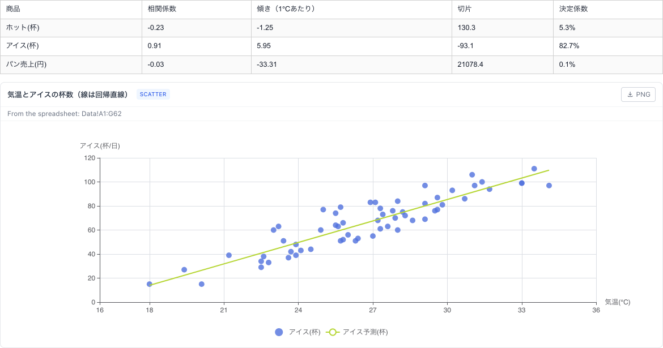Click the correlation value 0.91
This screenshot has height=348, width=663.
pyautogui.click(x=154, y=46)
